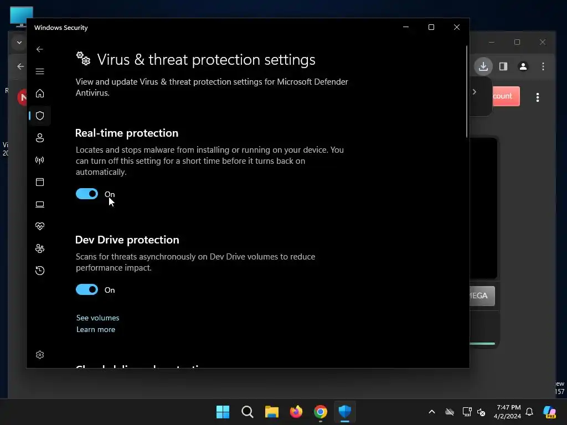The width and height of the screenshot is (567, 425).
Task: Open the hamburger navigation menu
Action: (x=40, y=71)
